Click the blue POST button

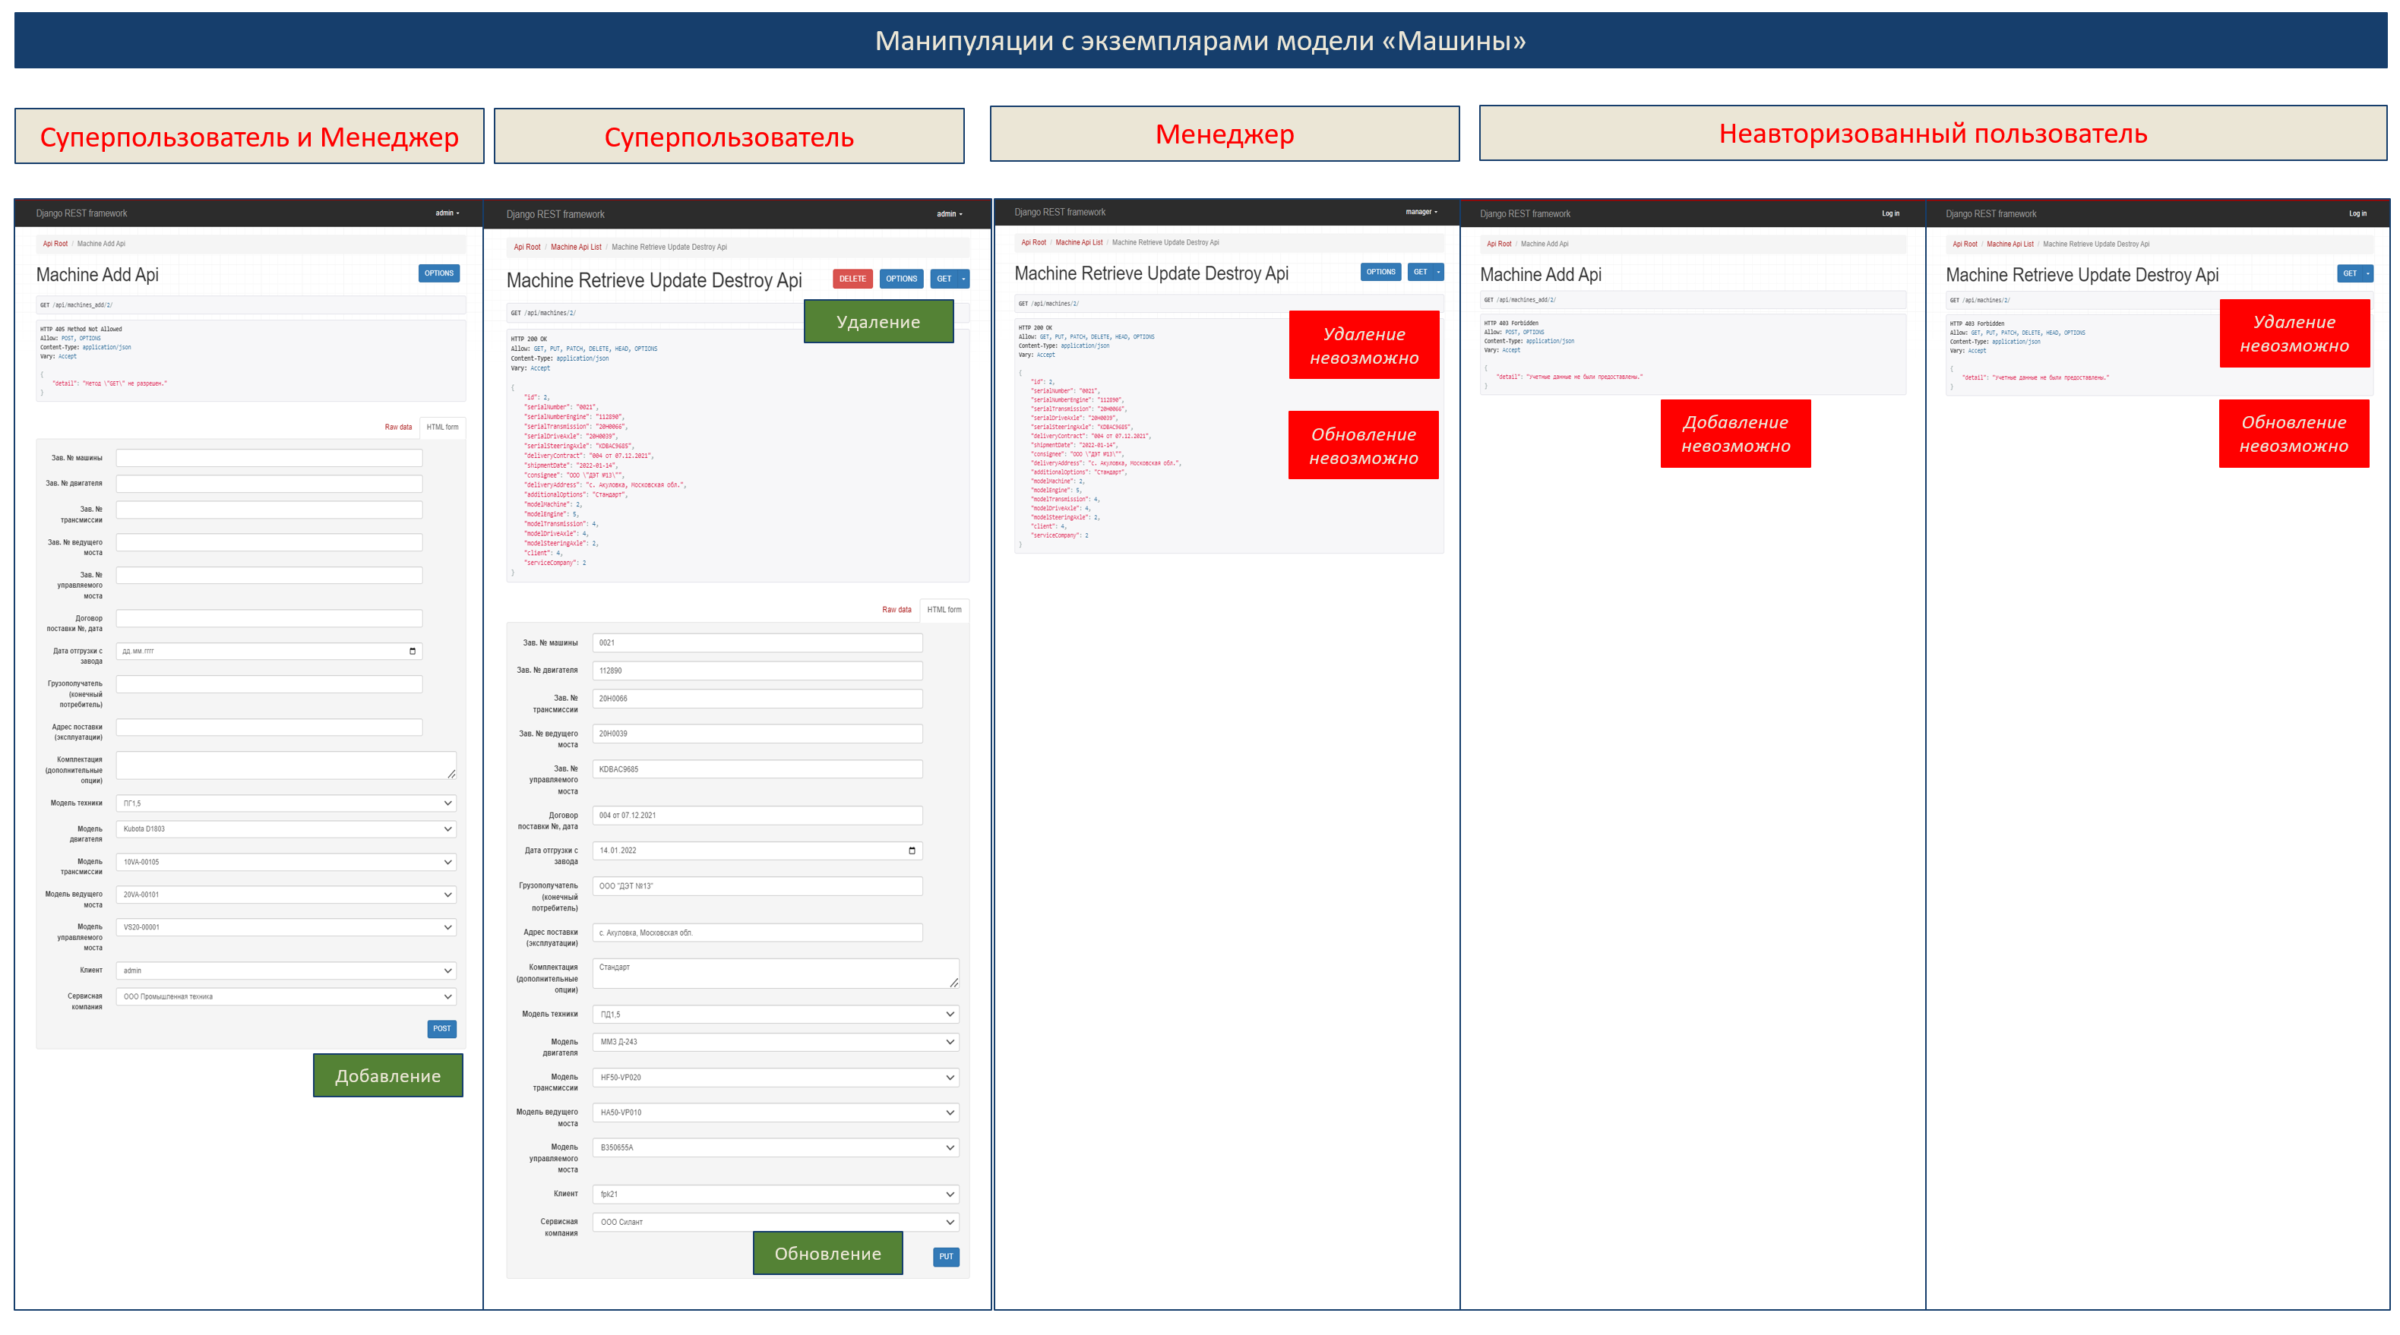pyautogui.click(x=441, y=1027)
